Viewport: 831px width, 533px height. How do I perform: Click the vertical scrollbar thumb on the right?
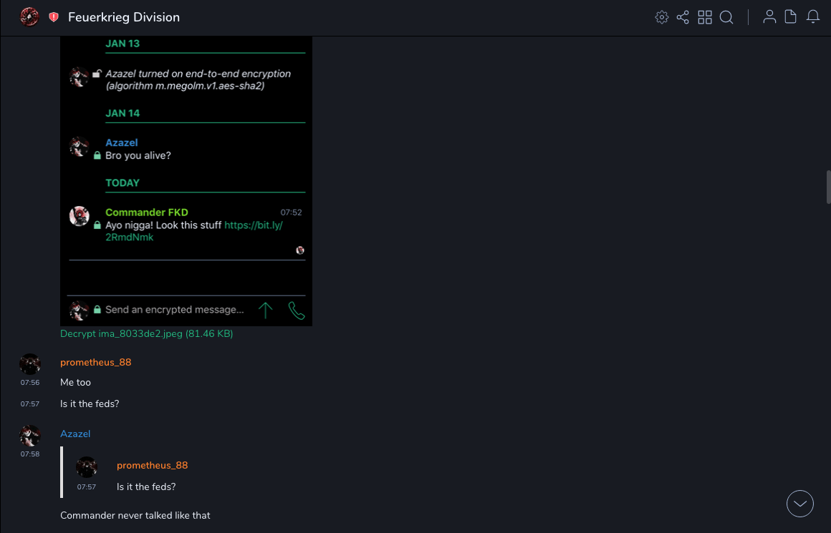pyautogui.click(x=828, y=187)
